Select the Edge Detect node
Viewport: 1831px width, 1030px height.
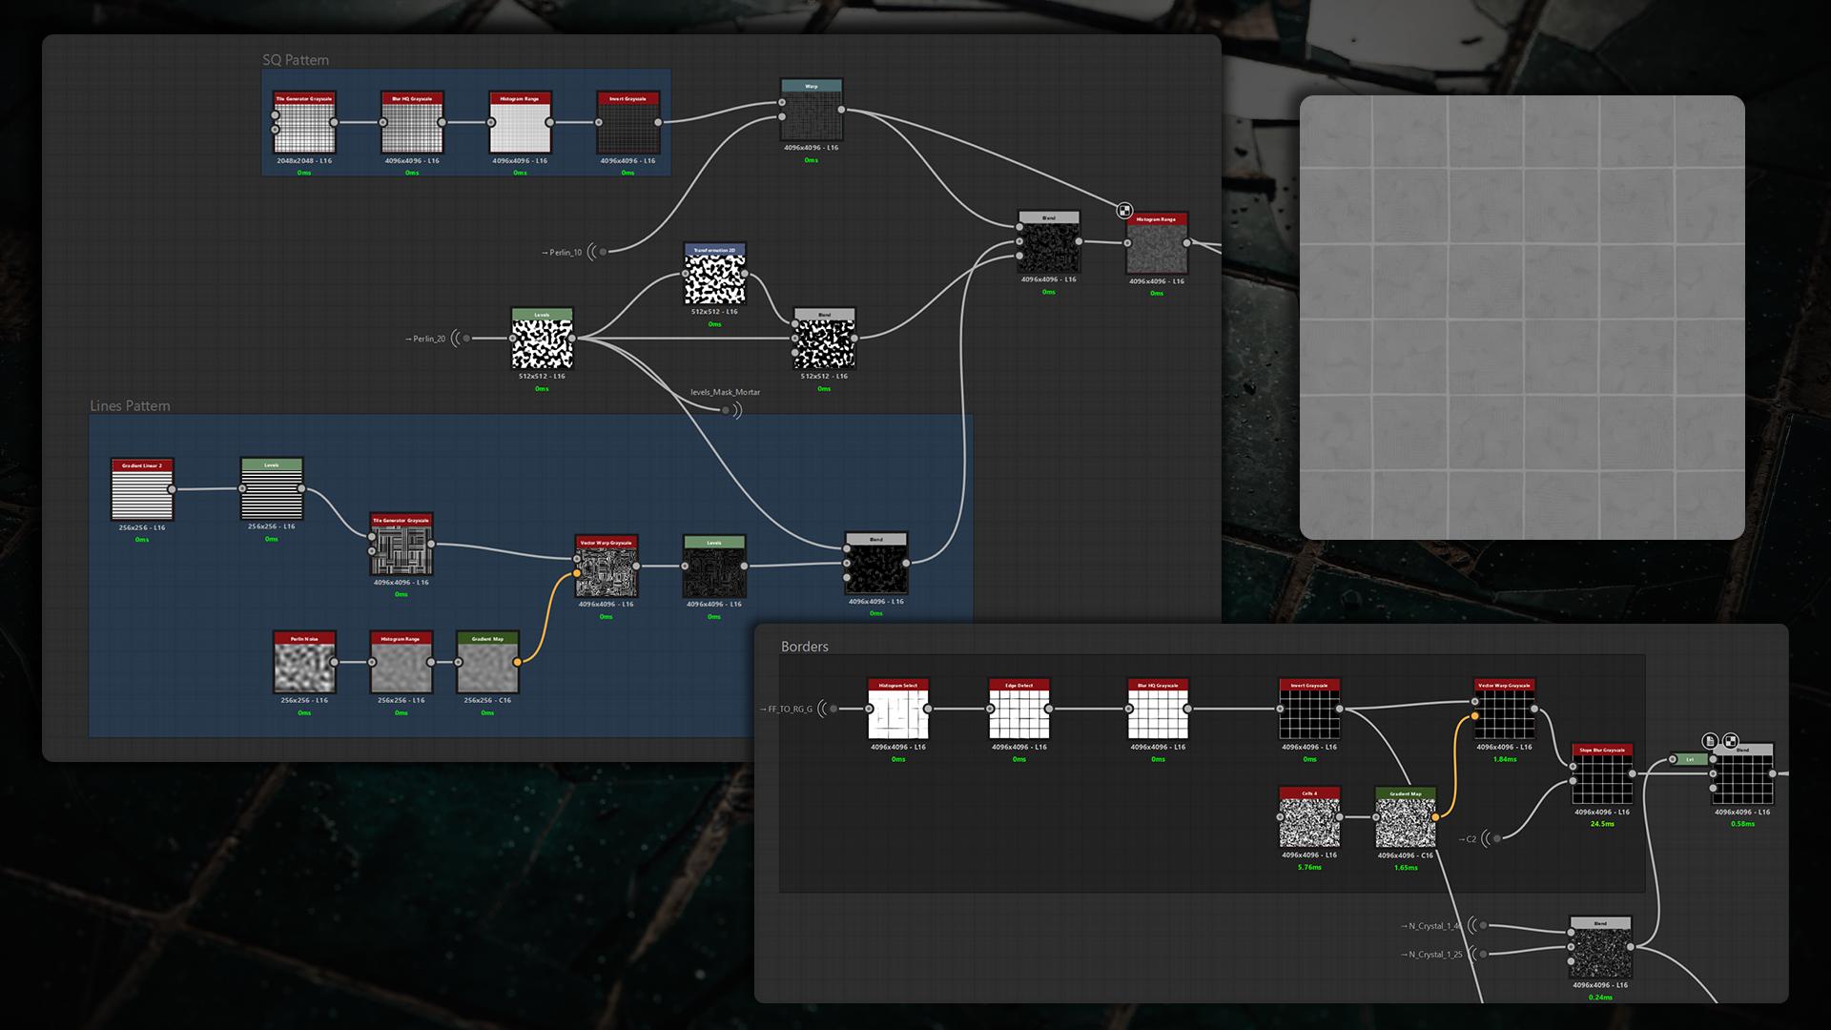[1019, 709]
